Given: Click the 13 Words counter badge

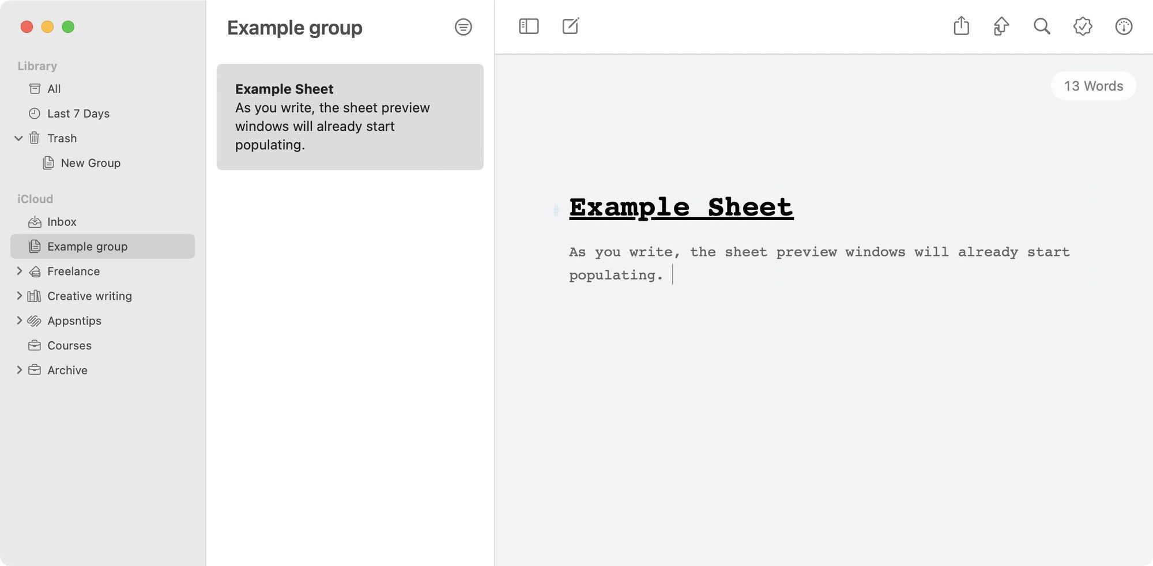Looking at the screenshot, I should [1093, 86].
